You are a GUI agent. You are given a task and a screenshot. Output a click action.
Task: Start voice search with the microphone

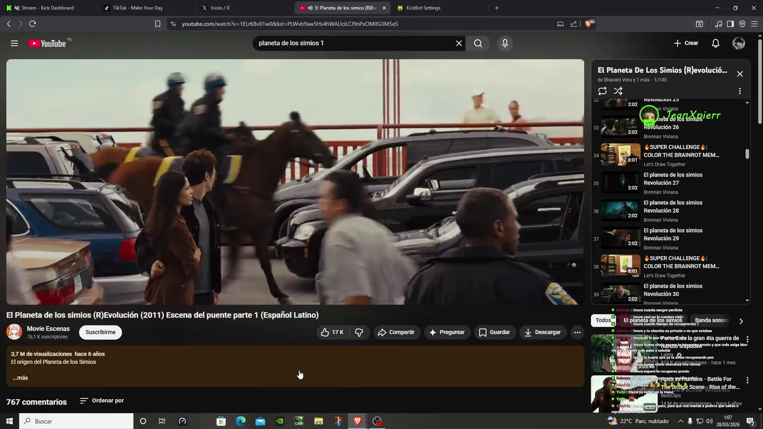505,43
